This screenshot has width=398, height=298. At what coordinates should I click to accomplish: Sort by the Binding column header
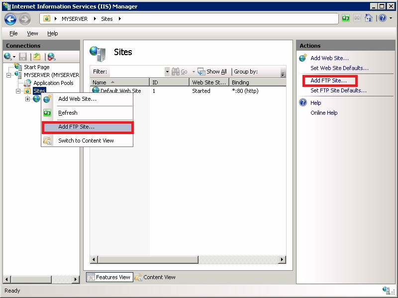coord(258,82)
